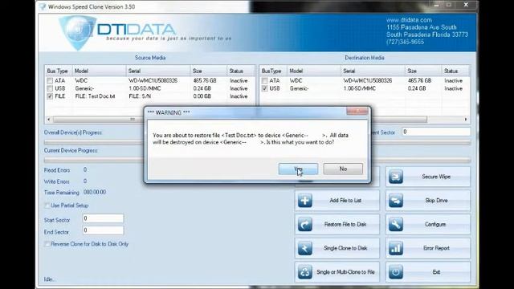Viewport: 514px width, 289px height.
Task: Close the Windows Speed Clone window
Action: pyautogui.click(x=466, y=5)
